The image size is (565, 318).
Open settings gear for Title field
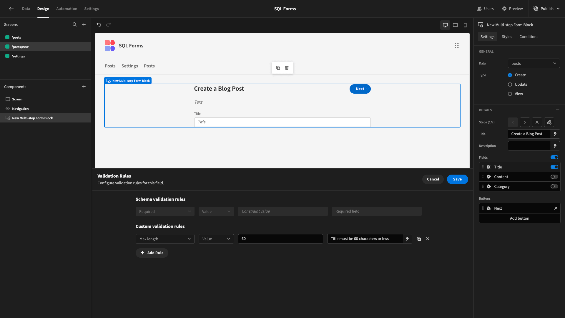[489, 167]
